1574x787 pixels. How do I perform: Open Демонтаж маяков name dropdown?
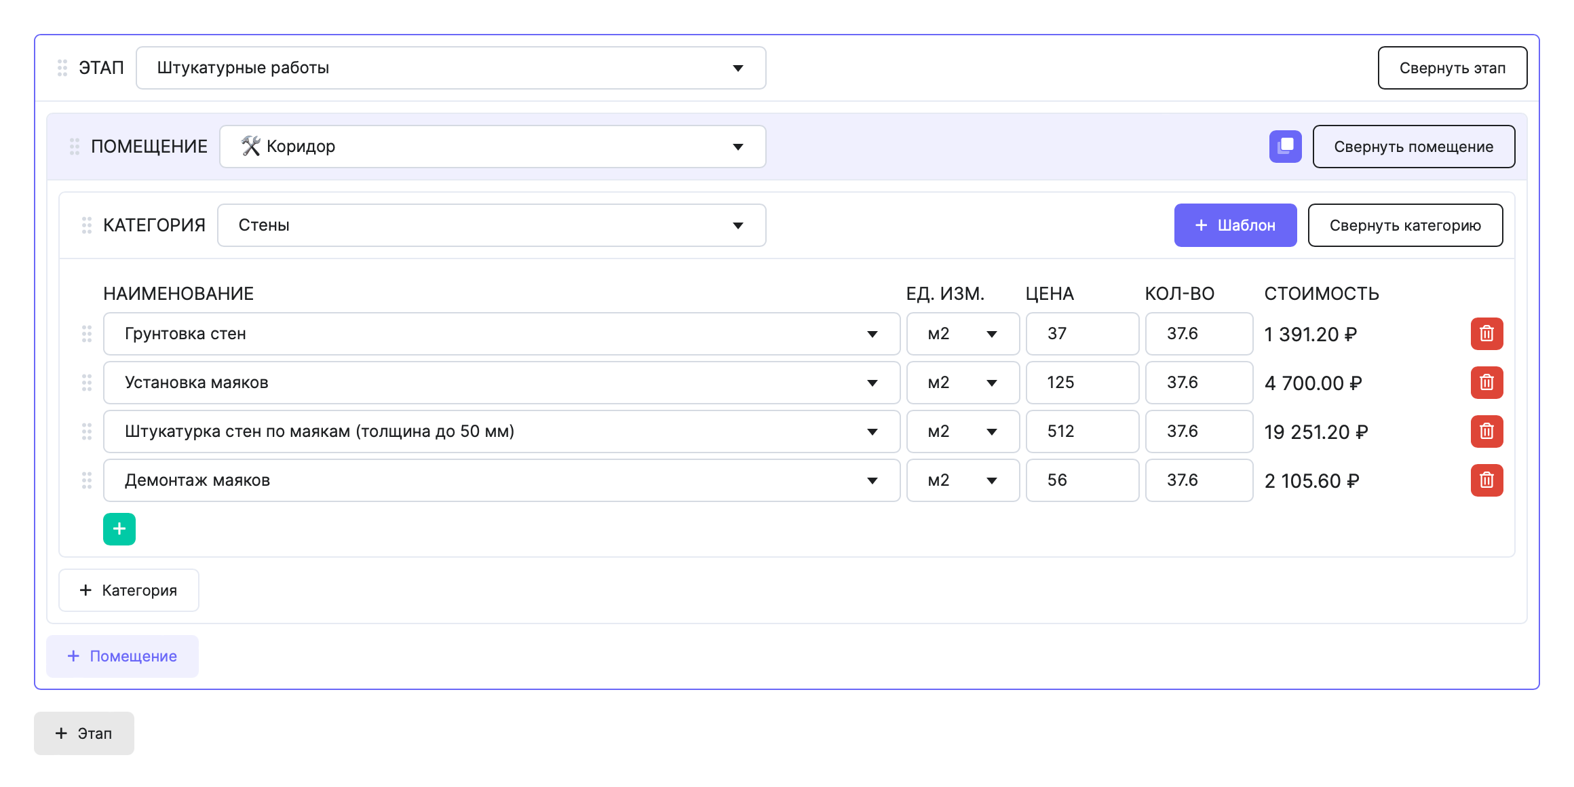pyautogui.click(x=501, y=480)
